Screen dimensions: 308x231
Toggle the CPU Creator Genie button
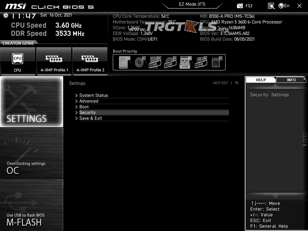(x=18, y=61)
